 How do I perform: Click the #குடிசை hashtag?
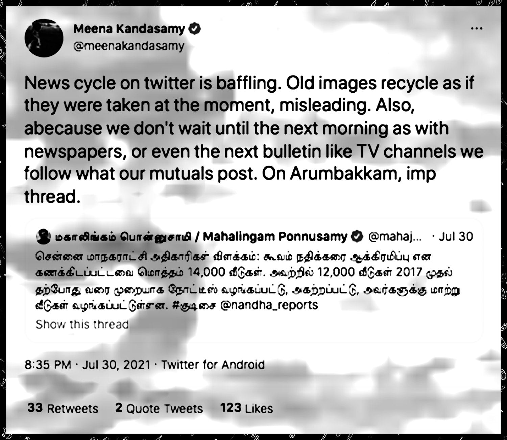194,305
